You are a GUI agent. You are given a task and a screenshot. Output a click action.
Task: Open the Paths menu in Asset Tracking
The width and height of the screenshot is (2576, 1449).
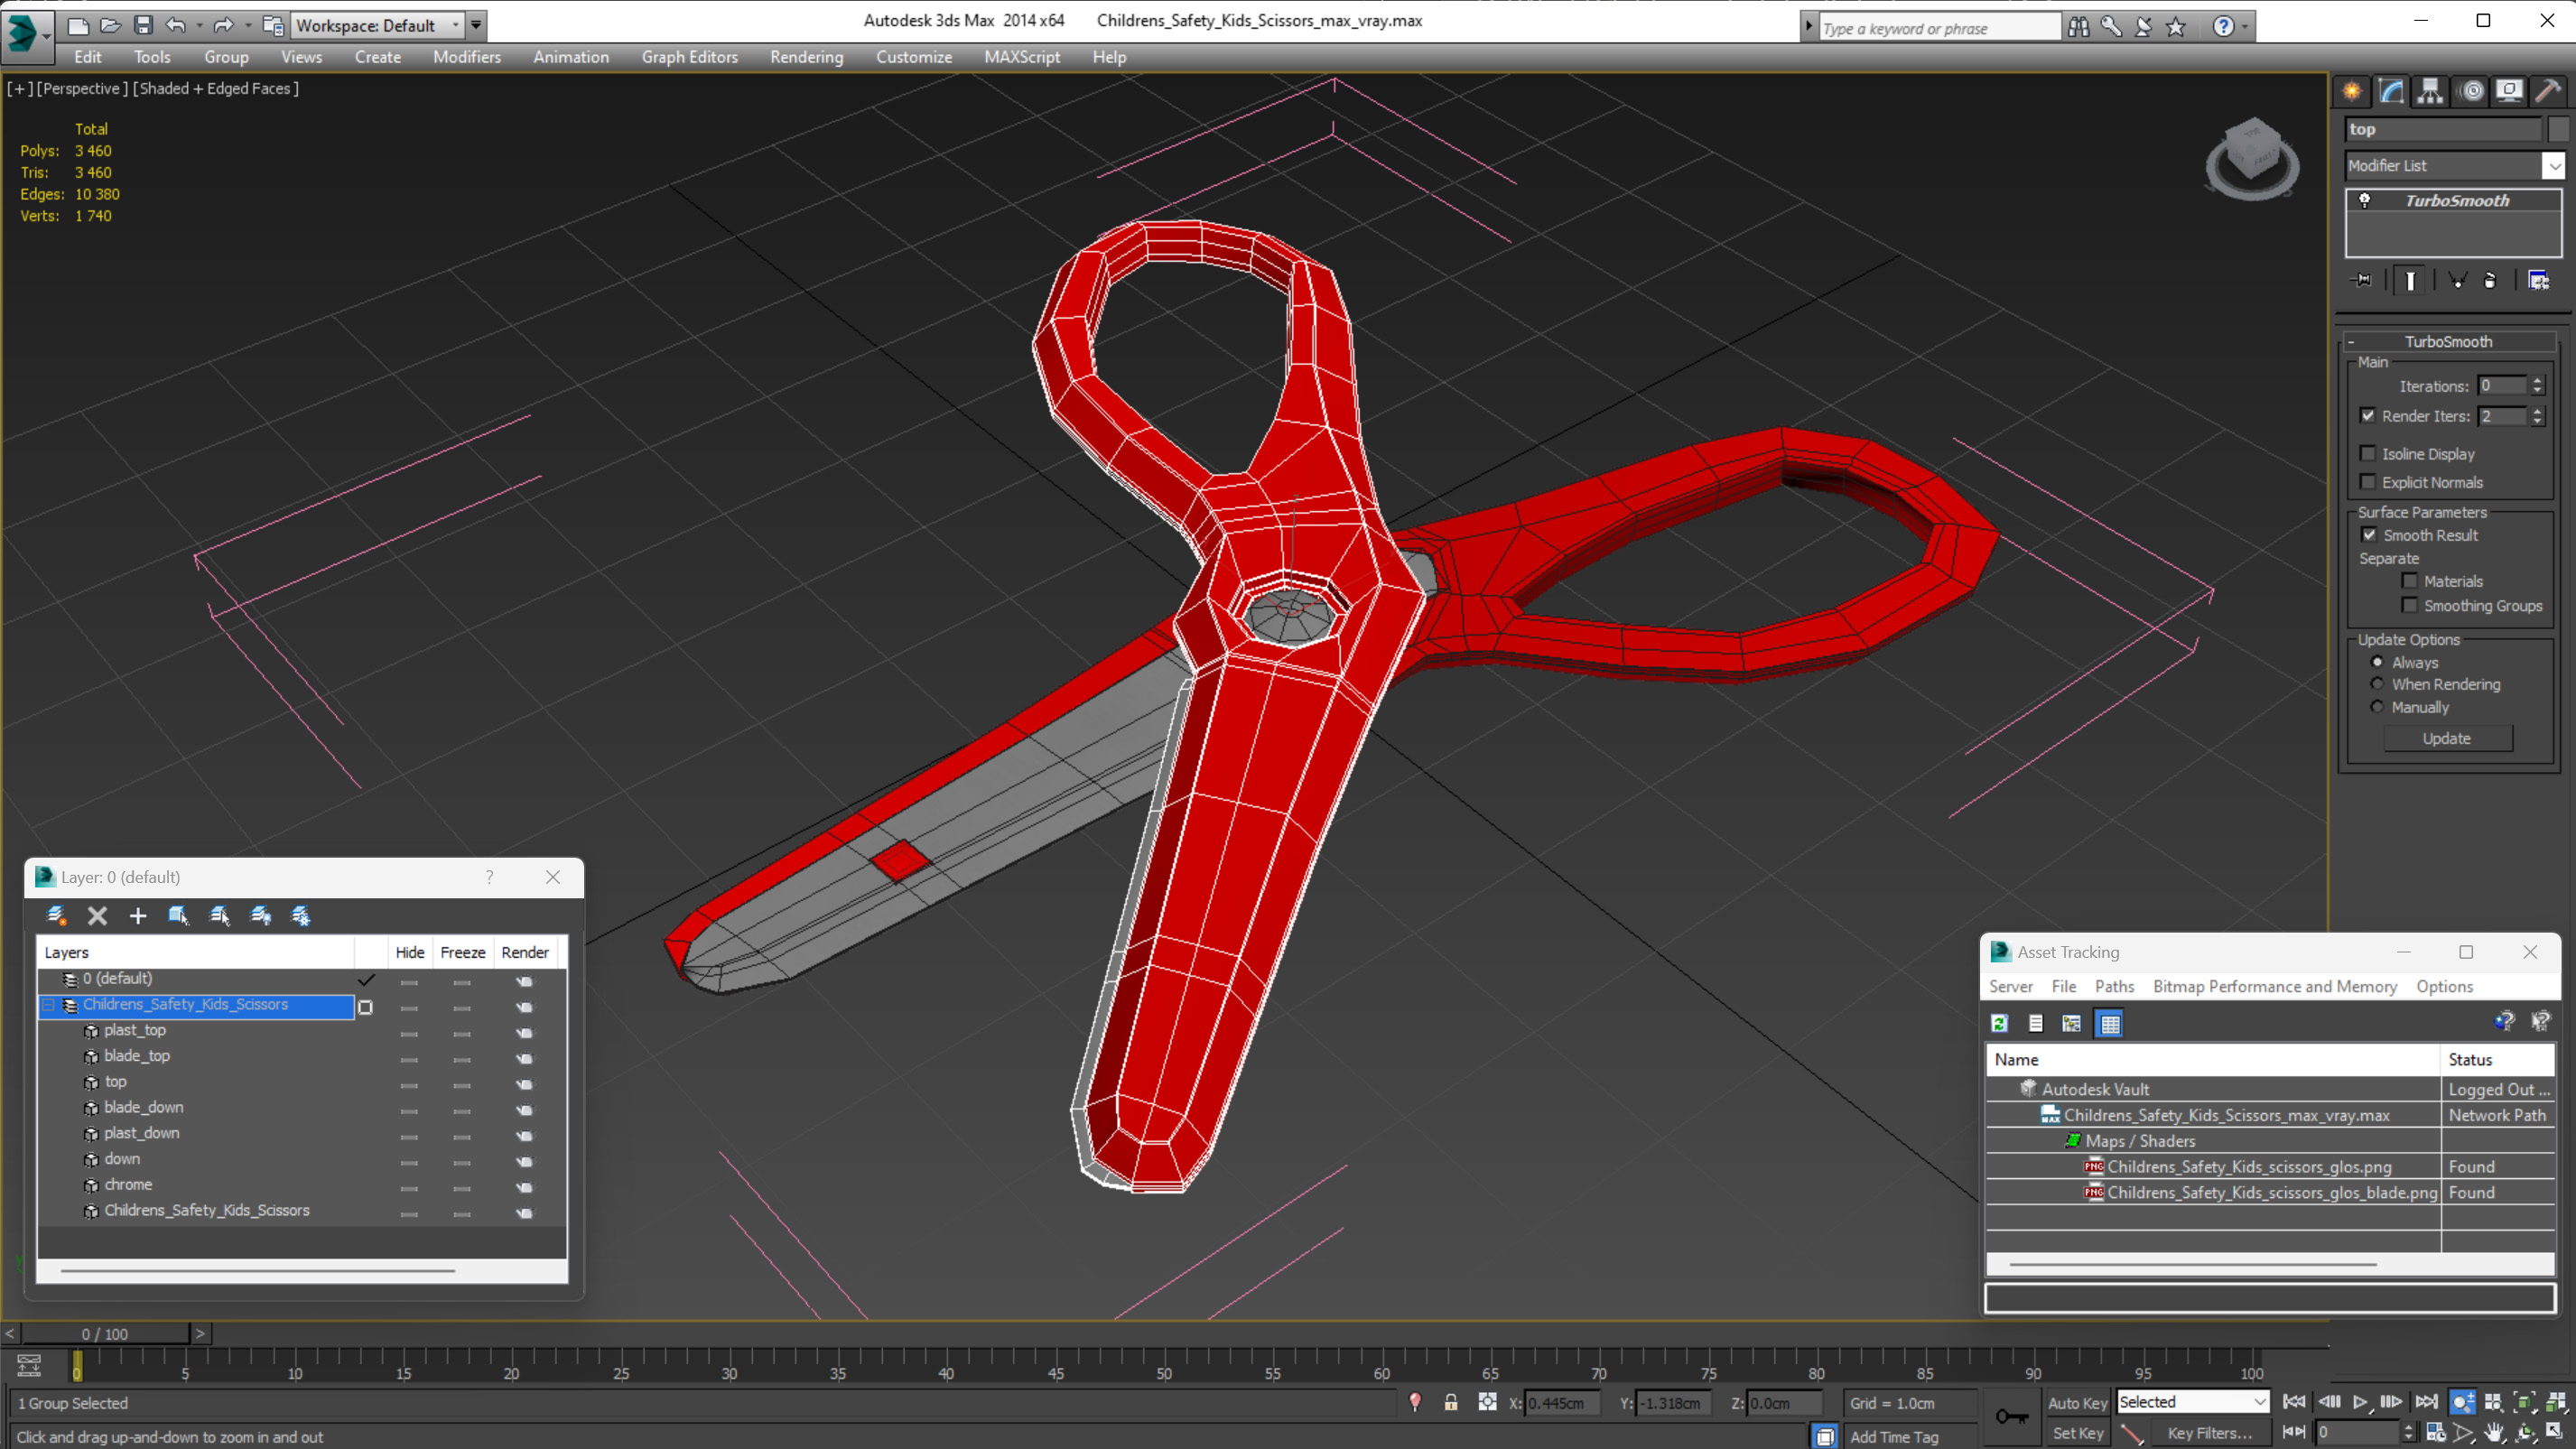2114,986
